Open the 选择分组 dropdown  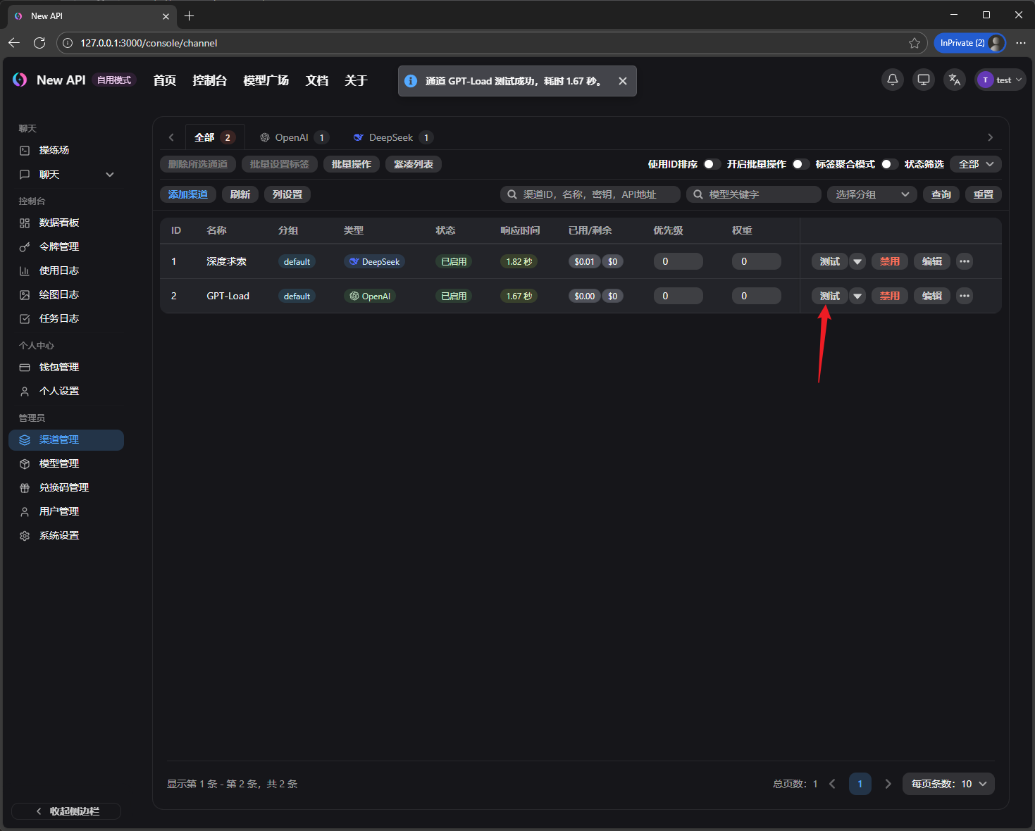click(x=872, y=194)
